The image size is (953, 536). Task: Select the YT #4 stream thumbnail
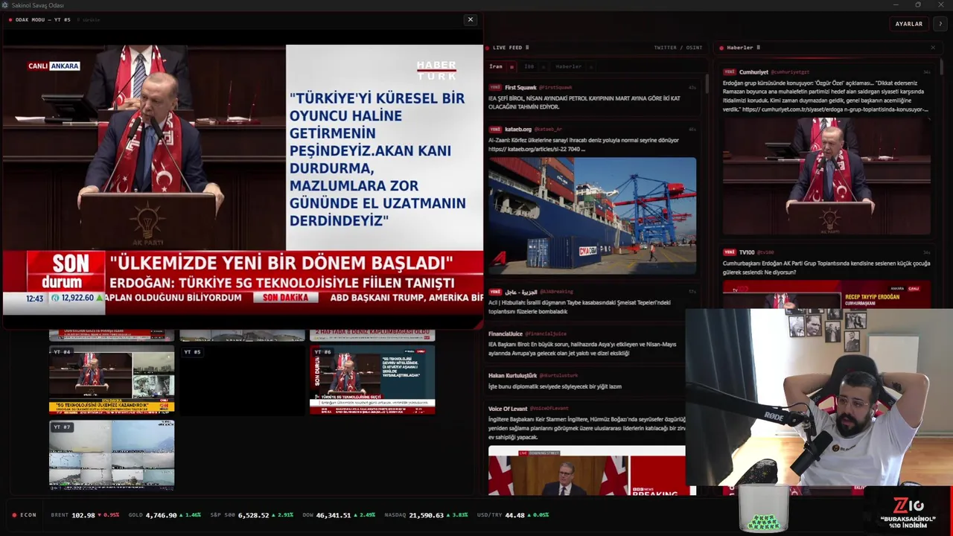click(x=112, y=380)
